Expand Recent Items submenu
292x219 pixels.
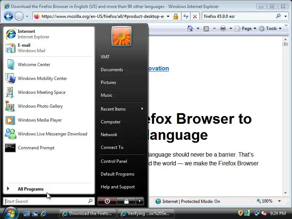click(122, 109)
